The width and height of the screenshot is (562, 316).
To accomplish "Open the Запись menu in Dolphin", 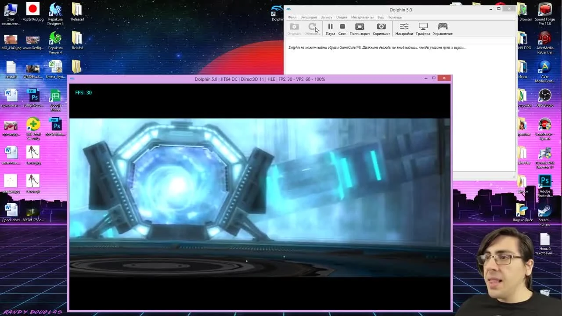I will coord(326,18).
